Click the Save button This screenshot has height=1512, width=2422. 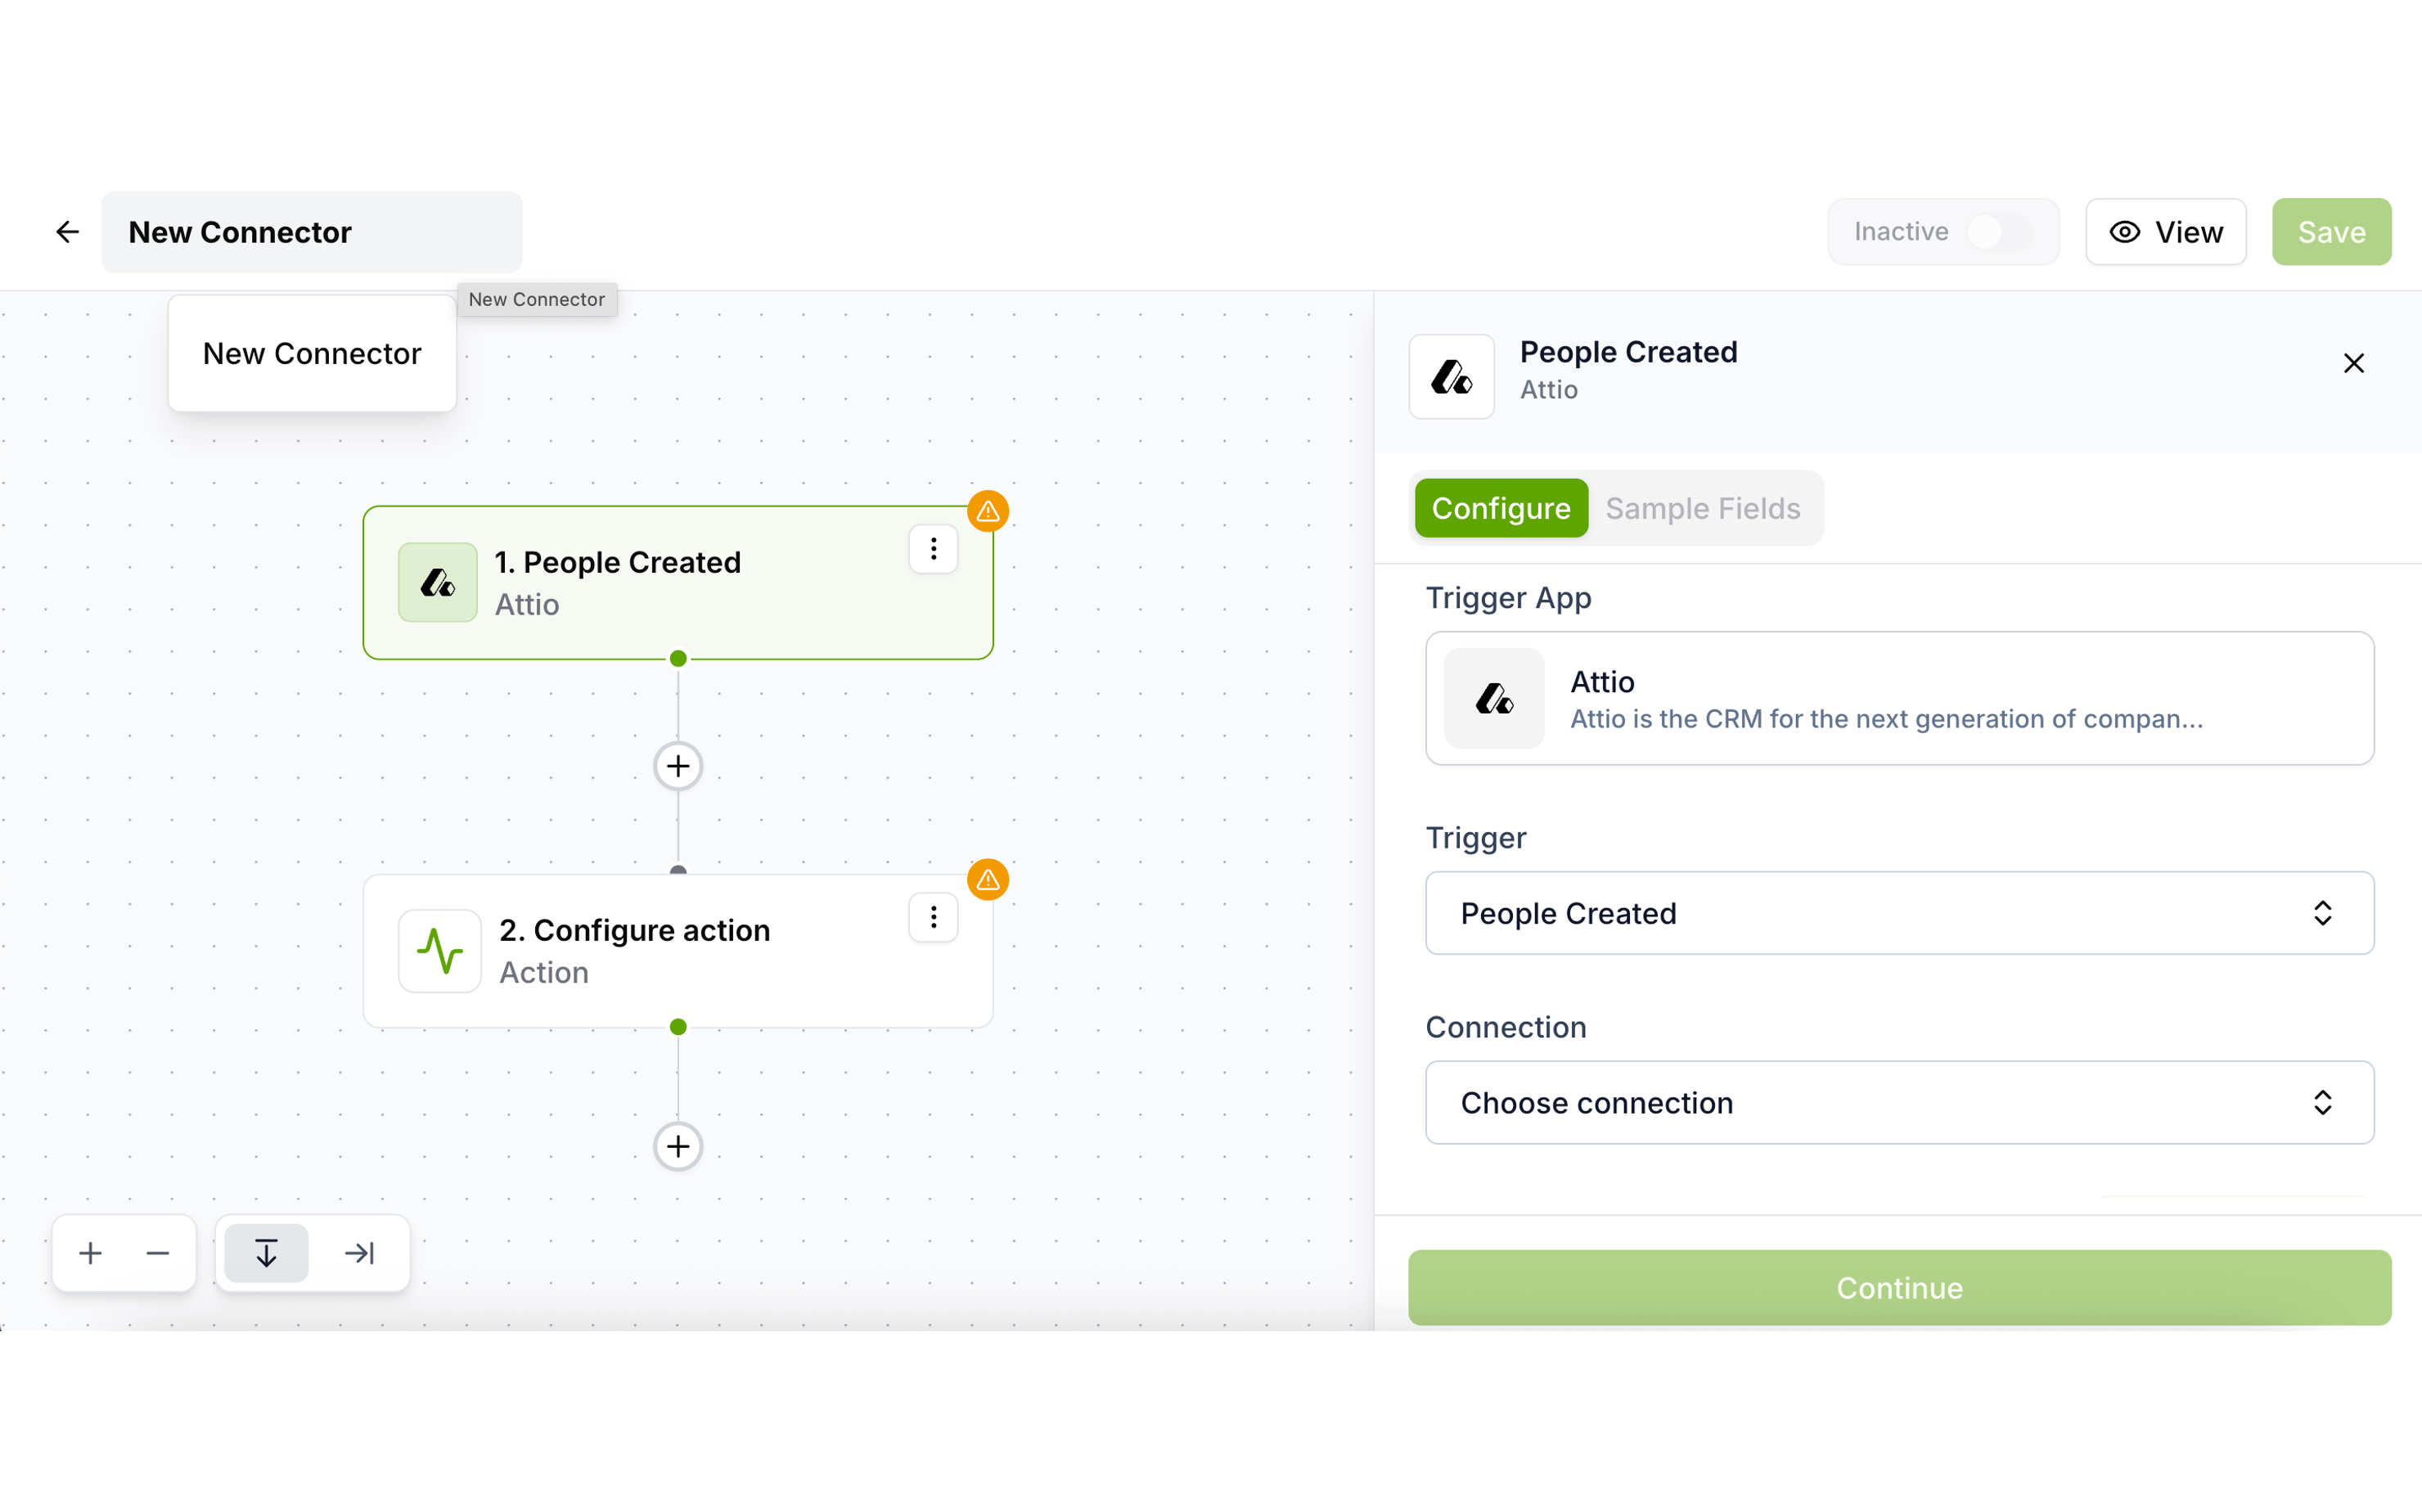pos(2330,232)
